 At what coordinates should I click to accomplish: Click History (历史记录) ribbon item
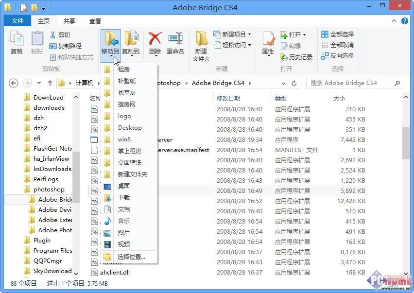296,57
